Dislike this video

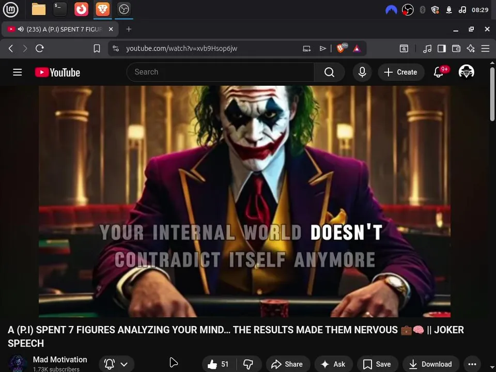point(249,364)
